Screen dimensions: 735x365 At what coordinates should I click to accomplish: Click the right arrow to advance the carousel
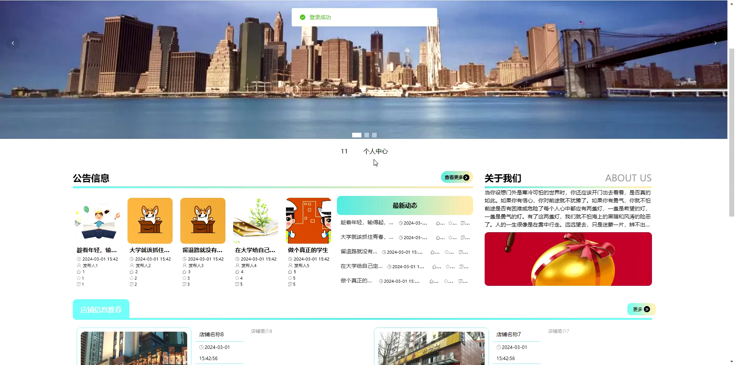(715, 43)
